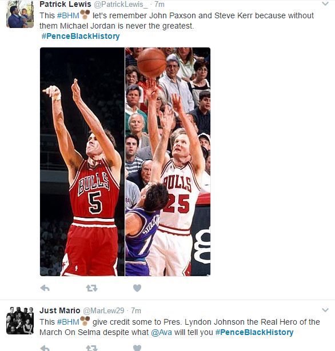Open Just Mario's group photo avatar

click(x=20, y=321)
